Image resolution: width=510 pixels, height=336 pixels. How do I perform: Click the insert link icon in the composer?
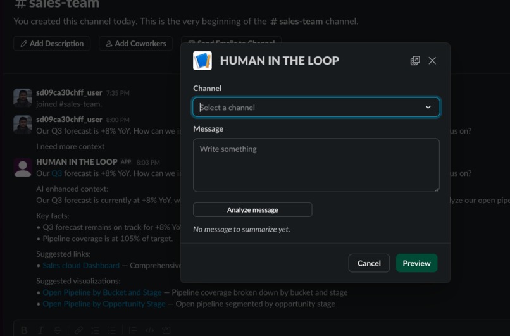(78, 330)
